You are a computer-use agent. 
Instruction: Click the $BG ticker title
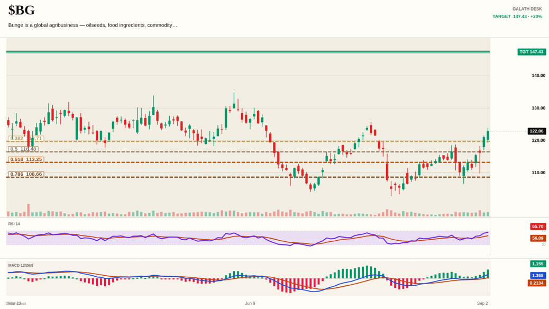[x=21, y=10]
